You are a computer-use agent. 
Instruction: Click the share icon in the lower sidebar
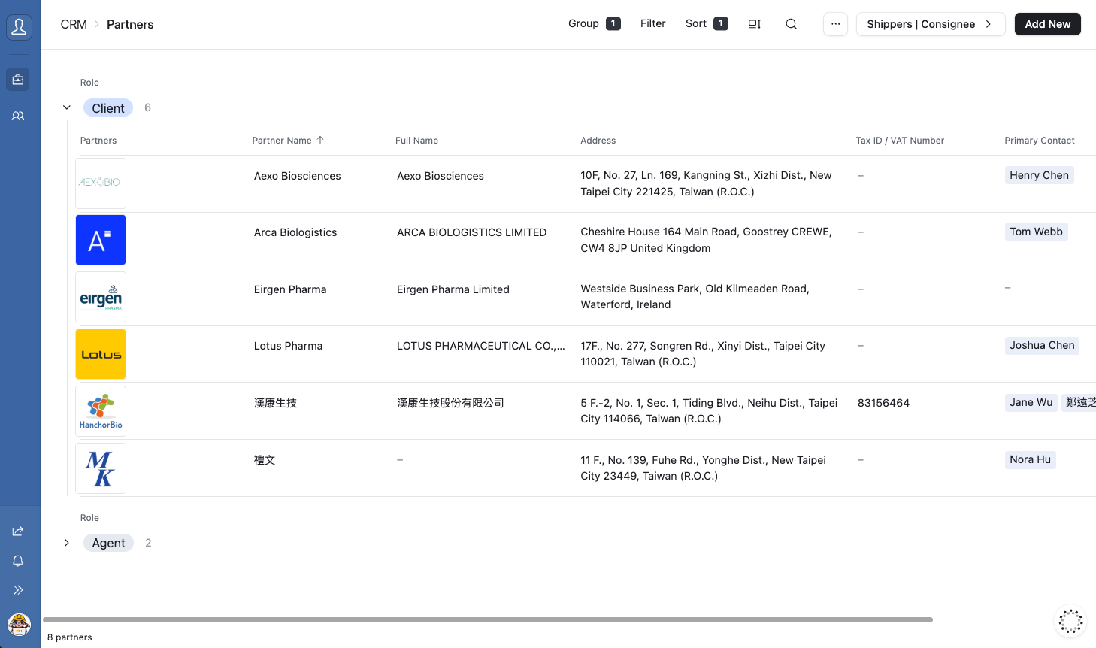(x=18, y=530)
